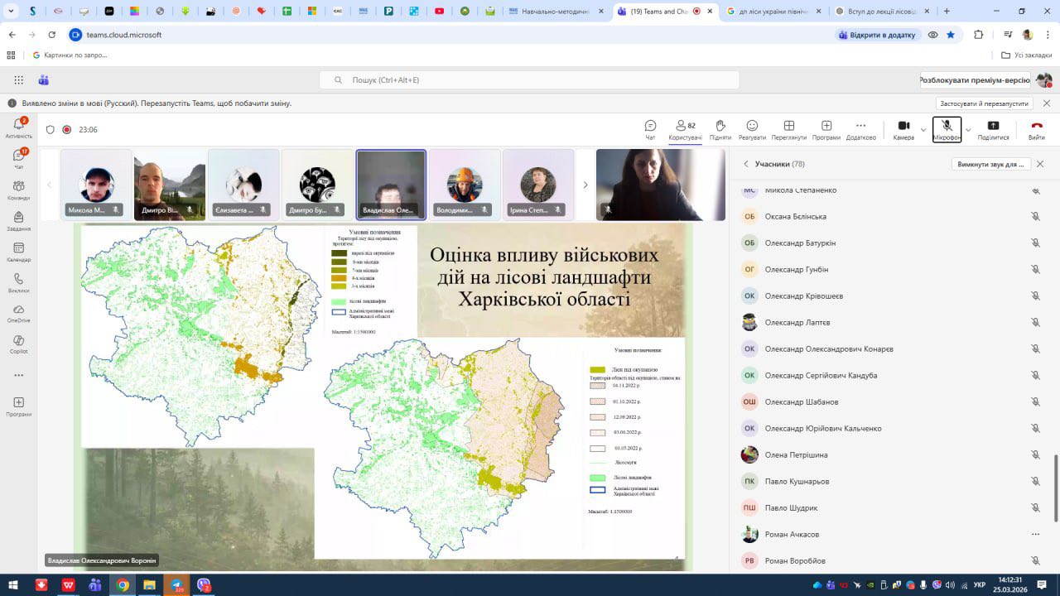Click the apply and restart button
Screen dimensions: 1060x596
[984, 103]
